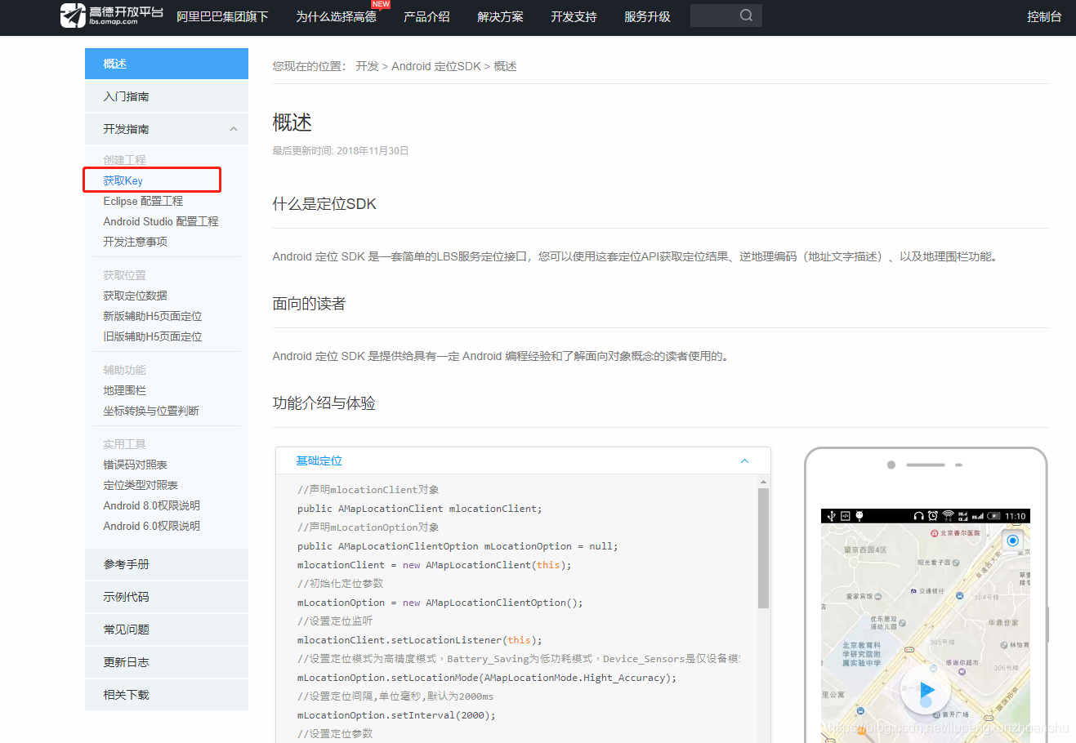Click 实用工具 section label in sidebar
The width and height of the screenshot is (1076, 743).
point(124,444)
